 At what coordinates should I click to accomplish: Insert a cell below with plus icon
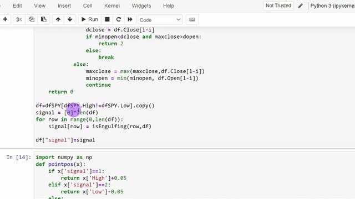5,19
